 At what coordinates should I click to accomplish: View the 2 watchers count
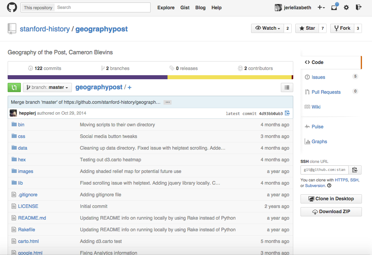pos(288,28)
